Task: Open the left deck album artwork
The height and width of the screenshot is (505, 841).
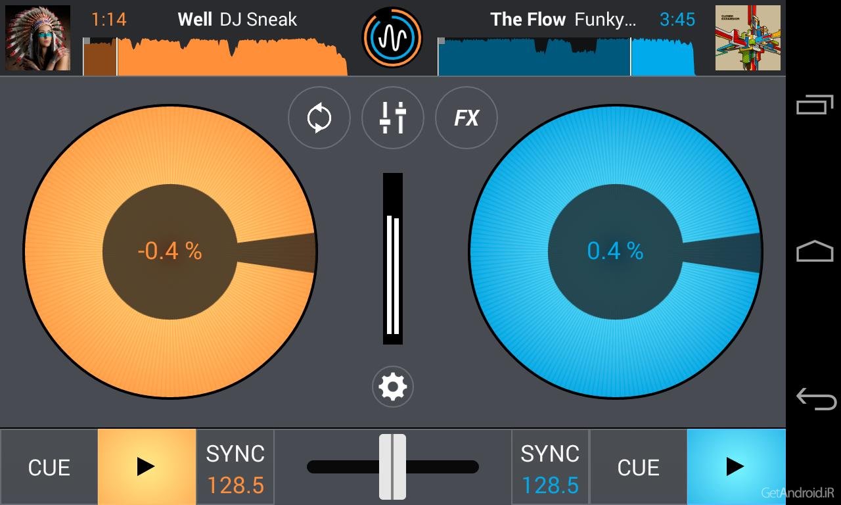Action: coord(38,37)
